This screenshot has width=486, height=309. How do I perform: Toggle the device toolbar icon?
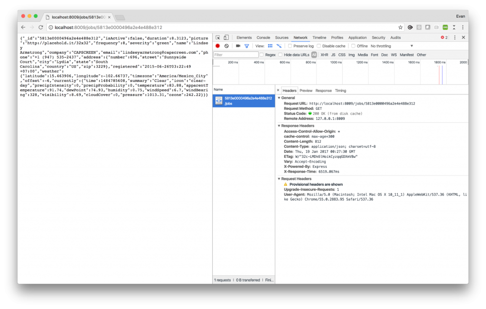[226, 37]
